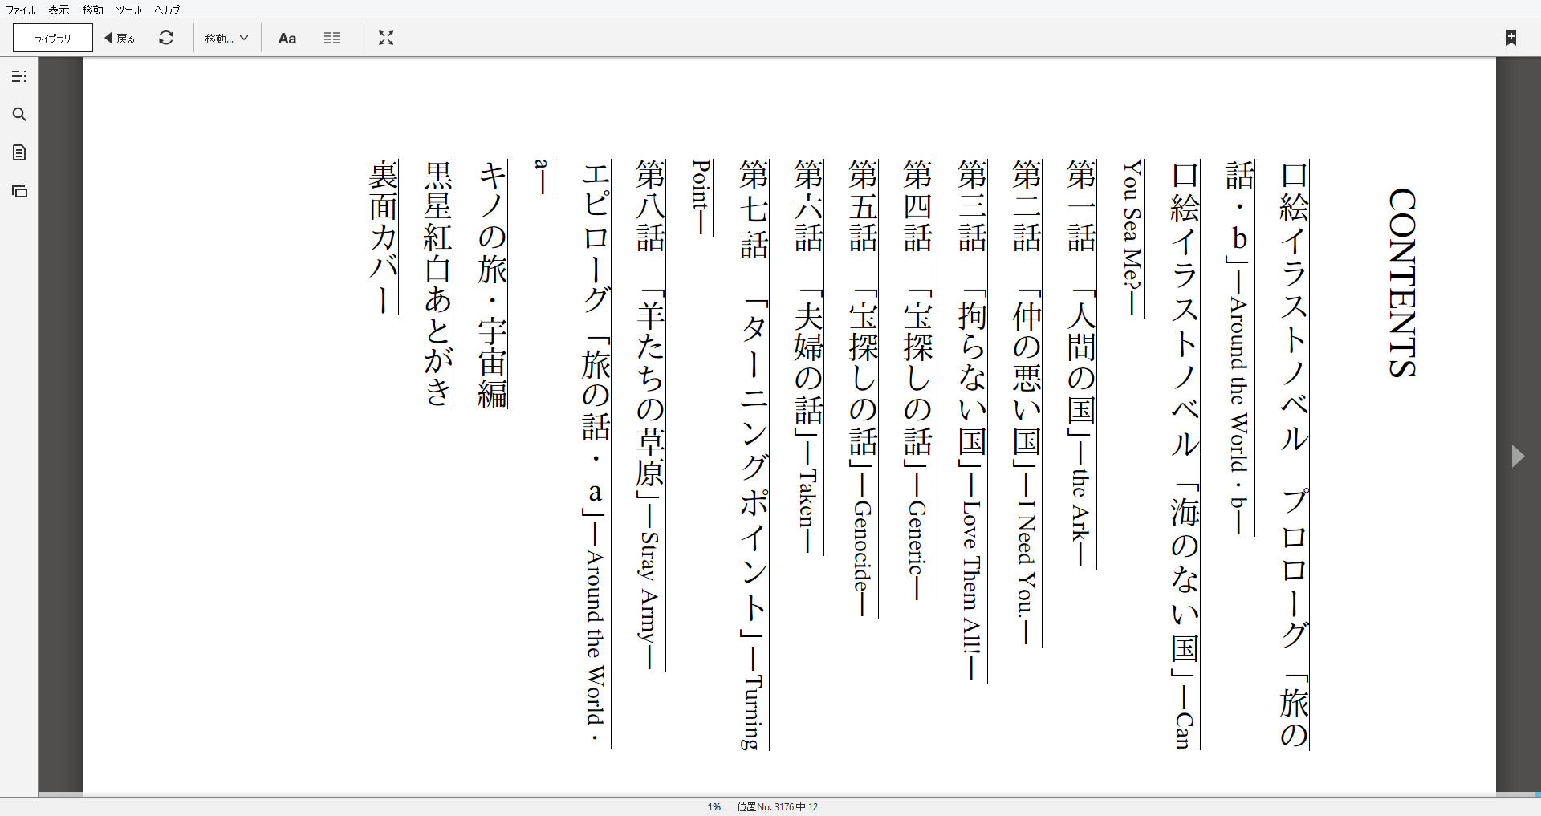Image resolution: width=1541 pixels, height=816 pixels.
Task: Click the reading progress bar at bottom
Action: point(790,794)
